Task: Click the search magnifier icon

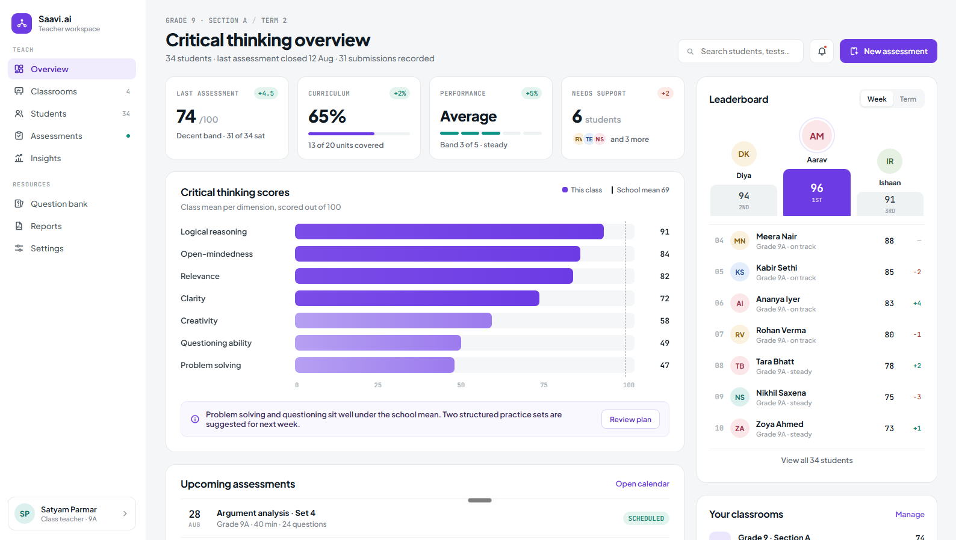Action: tap(691, 52)
